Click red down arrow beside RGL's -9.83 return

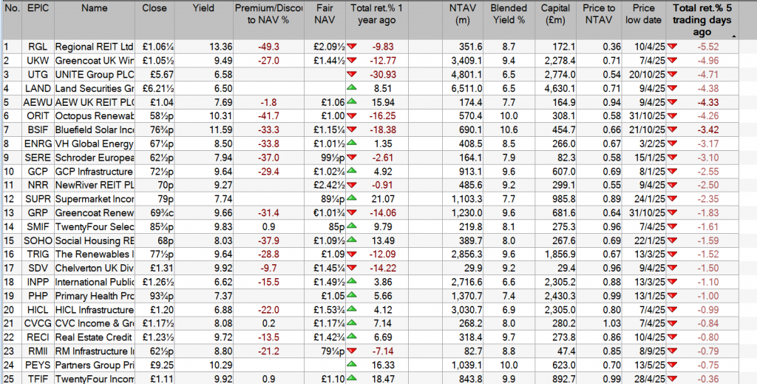pyautogui.click(x=352, y=47)
